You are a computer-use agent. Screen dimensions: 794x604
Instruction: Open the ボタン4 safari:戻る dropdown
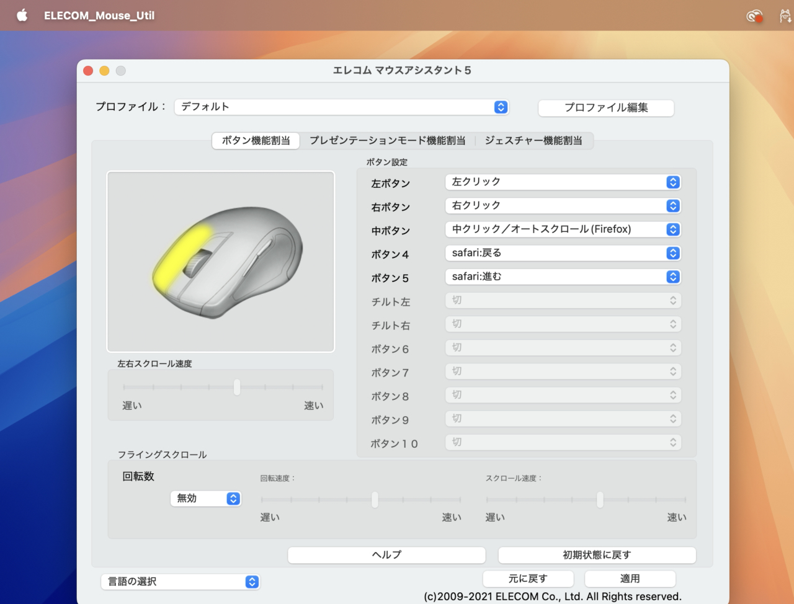click(563, 253)
